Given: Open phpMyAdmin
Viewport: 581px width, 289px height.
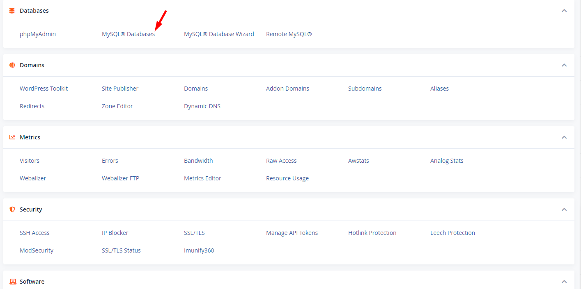Looking at the screenshot, I should [38, 34].
